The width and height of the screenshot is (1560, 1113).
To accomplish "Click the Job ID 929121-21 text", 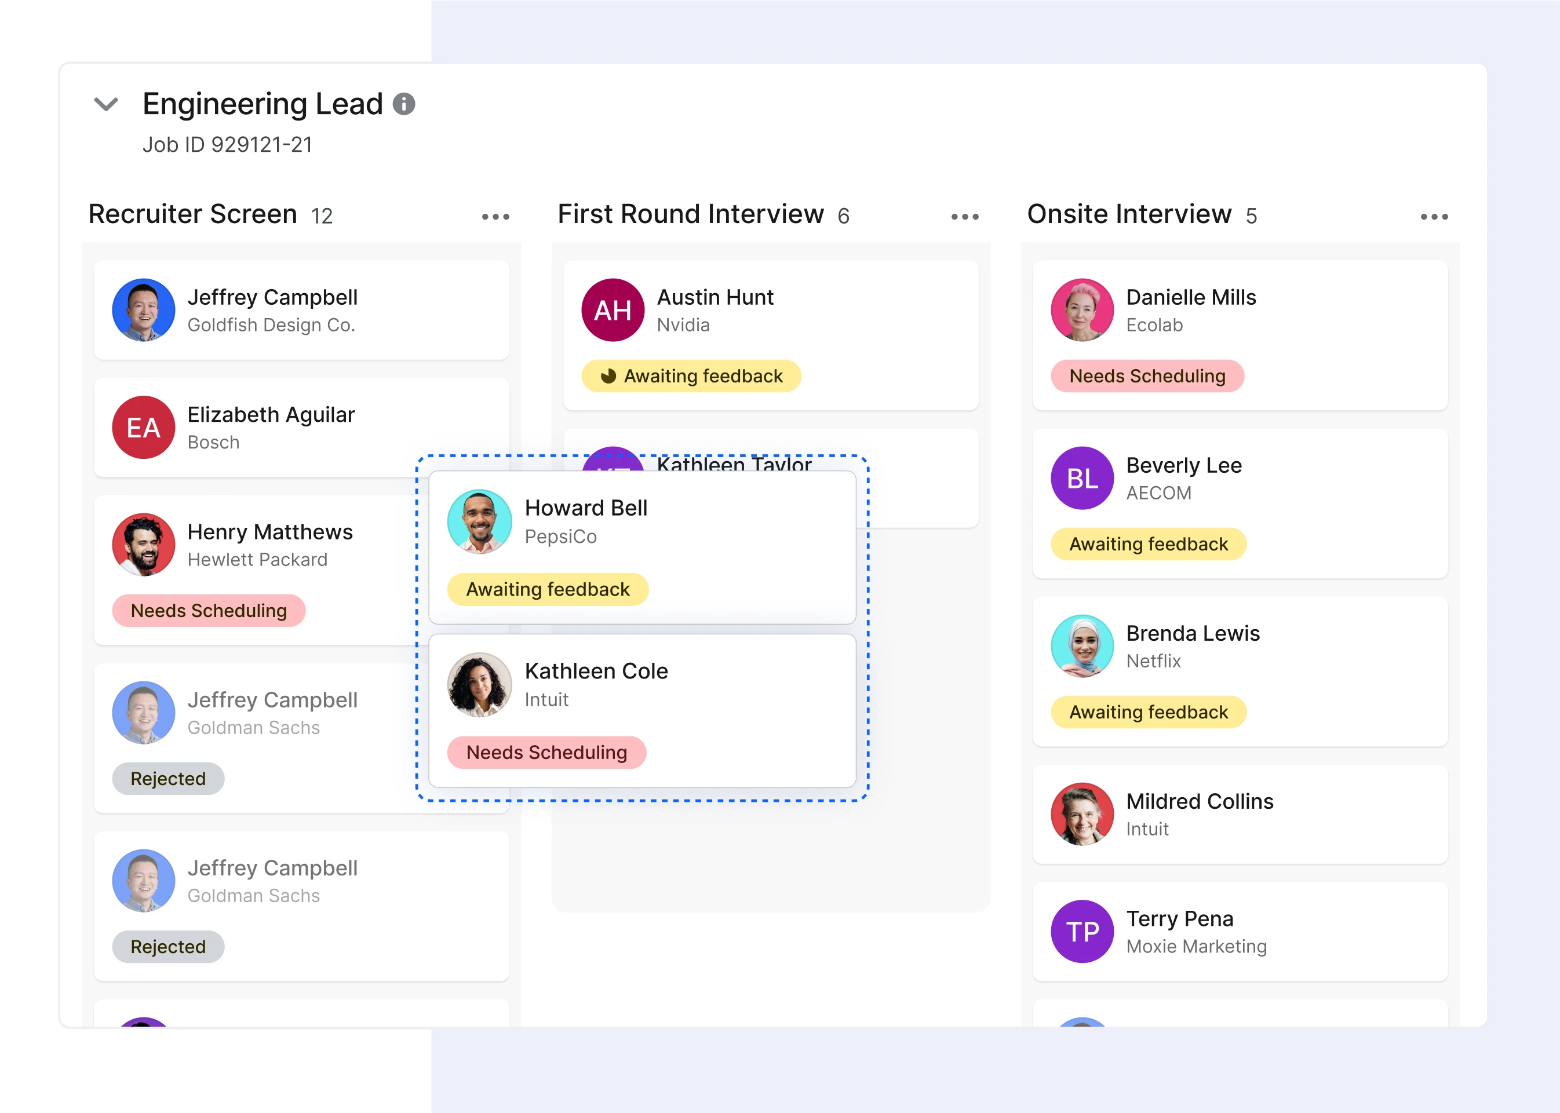I will click(228, 145).
